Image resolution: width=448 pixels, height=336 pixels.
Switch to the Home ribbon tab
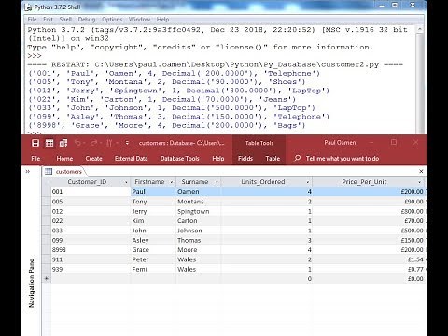coord(64,158)
